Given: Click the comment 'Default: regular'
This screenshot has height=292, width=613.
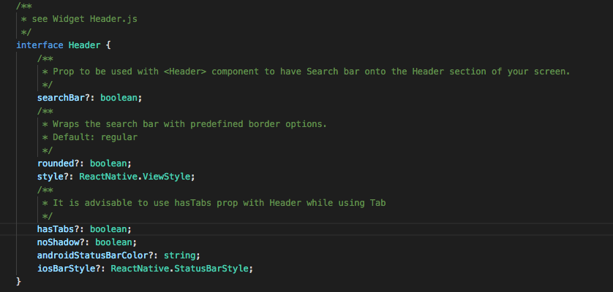Looking at the screenshot, I should pos(95,137).
